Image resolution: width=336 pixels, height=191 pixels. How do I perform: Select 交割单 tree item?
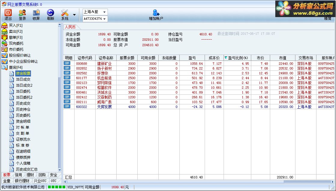coord(23,133)
